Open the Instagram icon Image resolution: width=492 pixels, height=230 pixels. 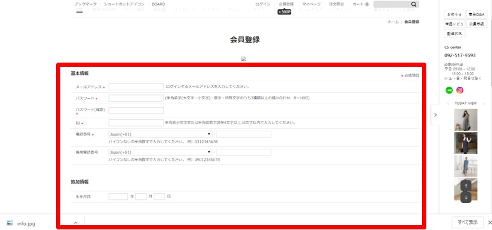click(459, 90)
